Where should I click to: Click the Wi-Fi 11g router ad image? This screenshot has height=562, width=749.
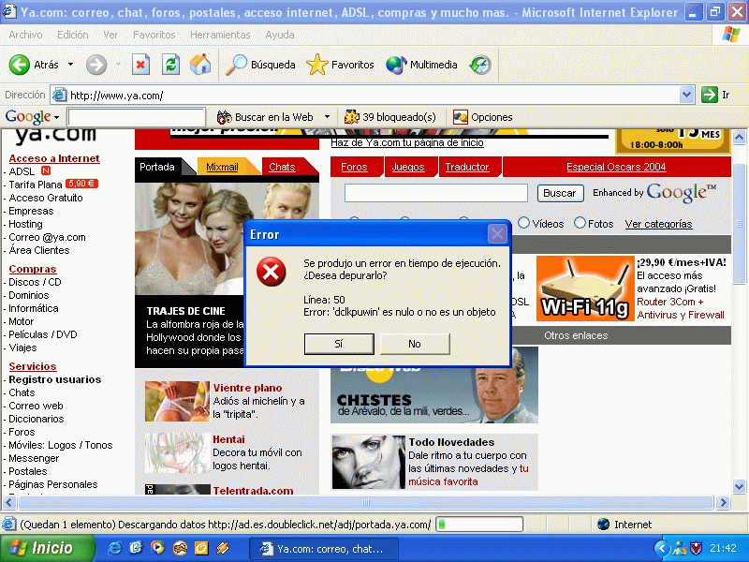[x=585, y=288]
